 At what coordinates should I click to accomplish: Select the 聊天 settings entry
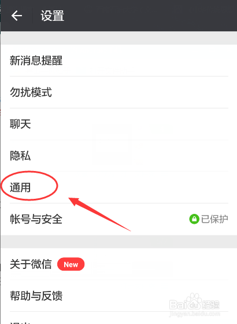point(118,124)
